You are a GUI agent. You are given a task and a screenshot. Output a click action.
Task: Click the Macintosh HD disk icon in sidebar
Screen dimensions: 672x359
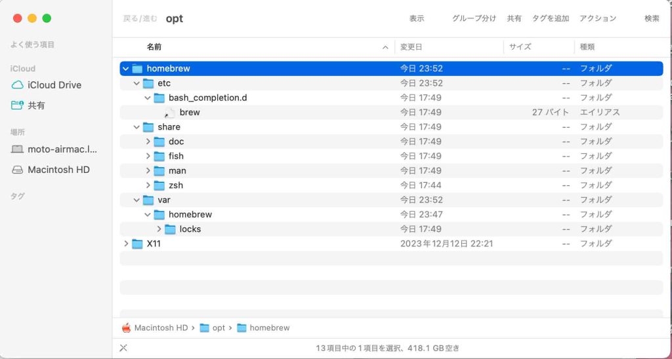[18, 170]
